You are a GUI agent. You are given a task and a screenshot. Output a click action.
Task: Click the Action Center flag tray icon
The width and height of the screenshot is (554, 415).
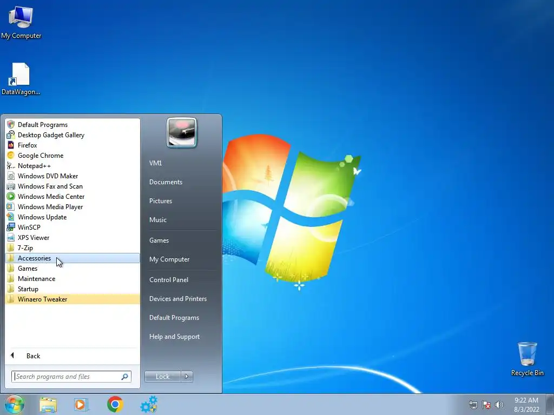coord(486,405)
